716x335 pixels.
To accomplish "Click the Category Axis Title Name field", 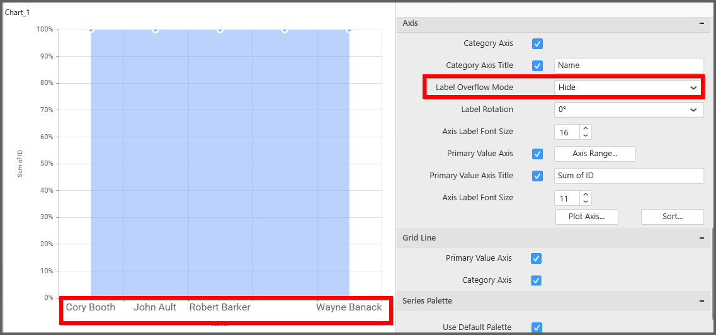I will [x=628, y=65].
